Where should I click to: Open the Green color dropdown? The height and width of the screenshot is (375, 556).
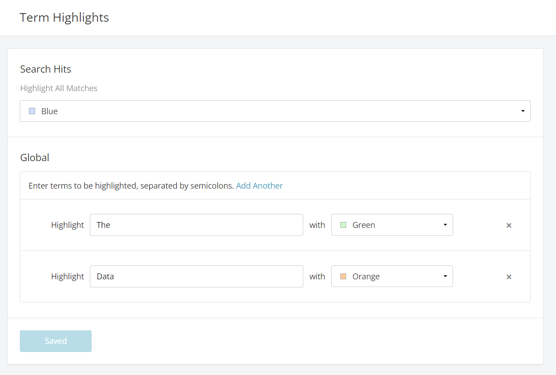[x=392, y=225]
